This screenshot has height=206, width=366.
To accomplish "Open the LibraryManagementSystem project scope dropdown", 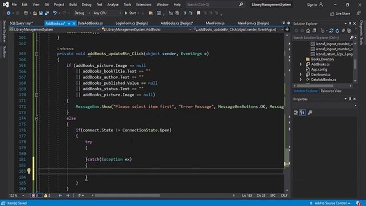I will (x=54, y=30).
